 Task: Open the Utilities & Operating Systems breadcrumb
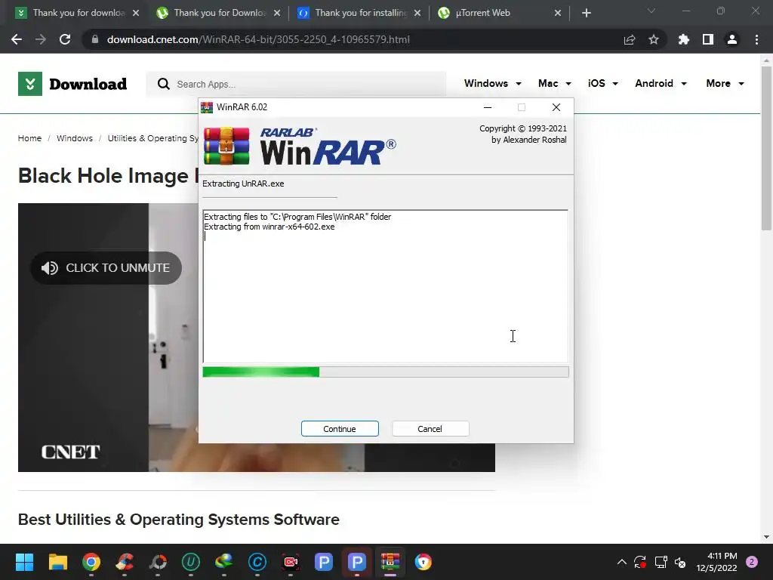[x=152, y=138]
